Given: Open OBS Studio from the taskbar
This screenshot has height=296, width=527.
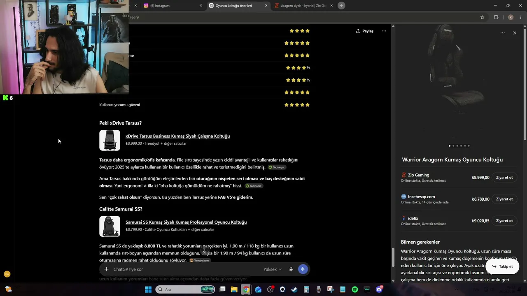Looking at the screenshot, I should (270, 289).
